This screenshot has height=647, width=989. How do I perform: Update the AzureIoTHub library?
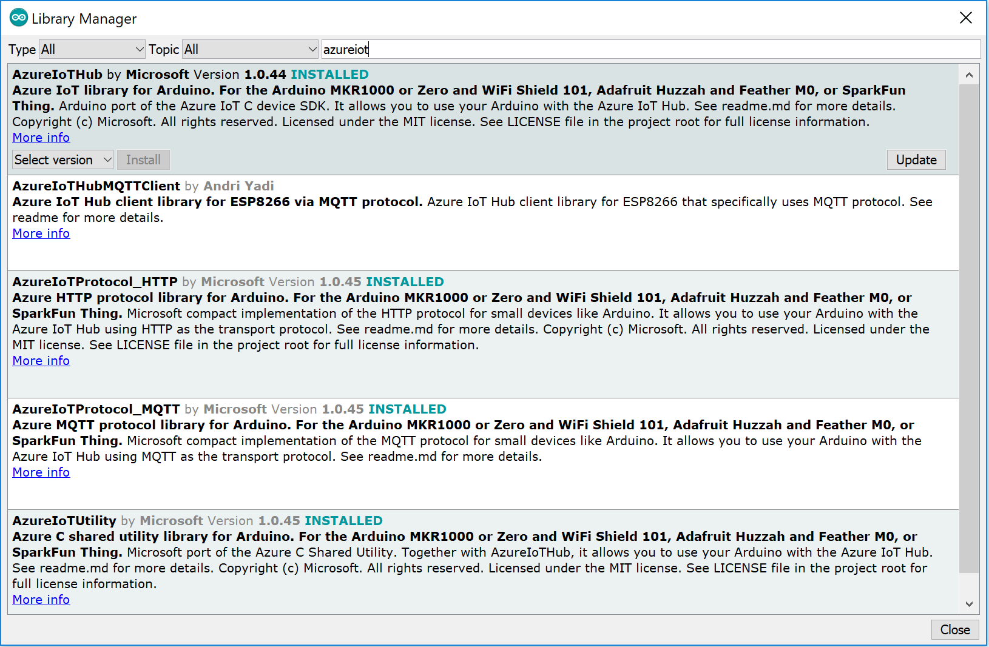[x=916, y=160]
